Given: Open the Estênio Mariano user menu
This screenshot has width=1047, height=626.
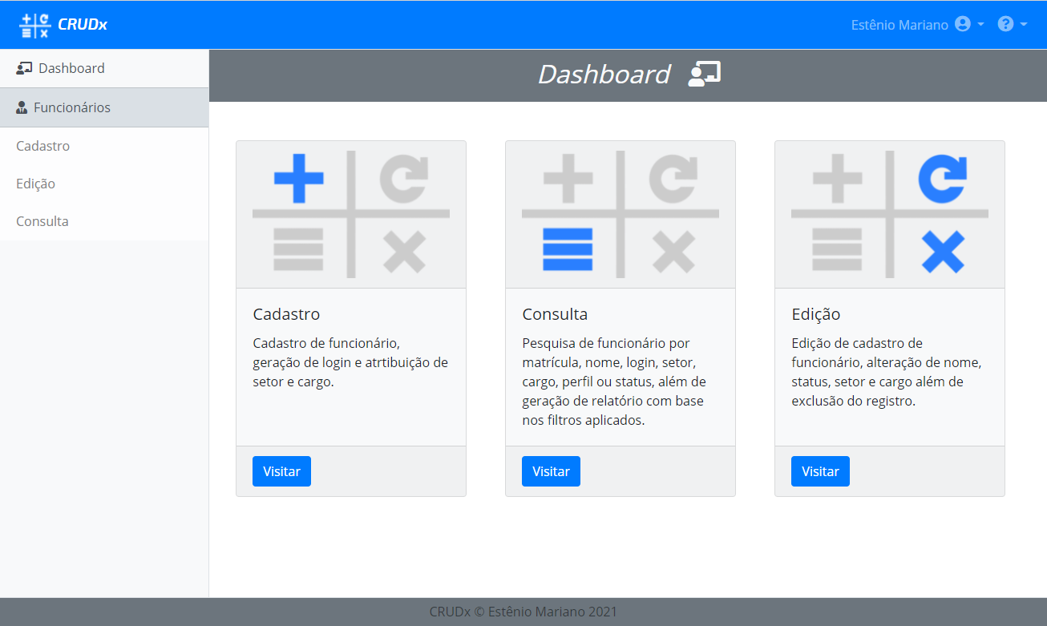Looking at the screenshot, I should tap(918, 25).
